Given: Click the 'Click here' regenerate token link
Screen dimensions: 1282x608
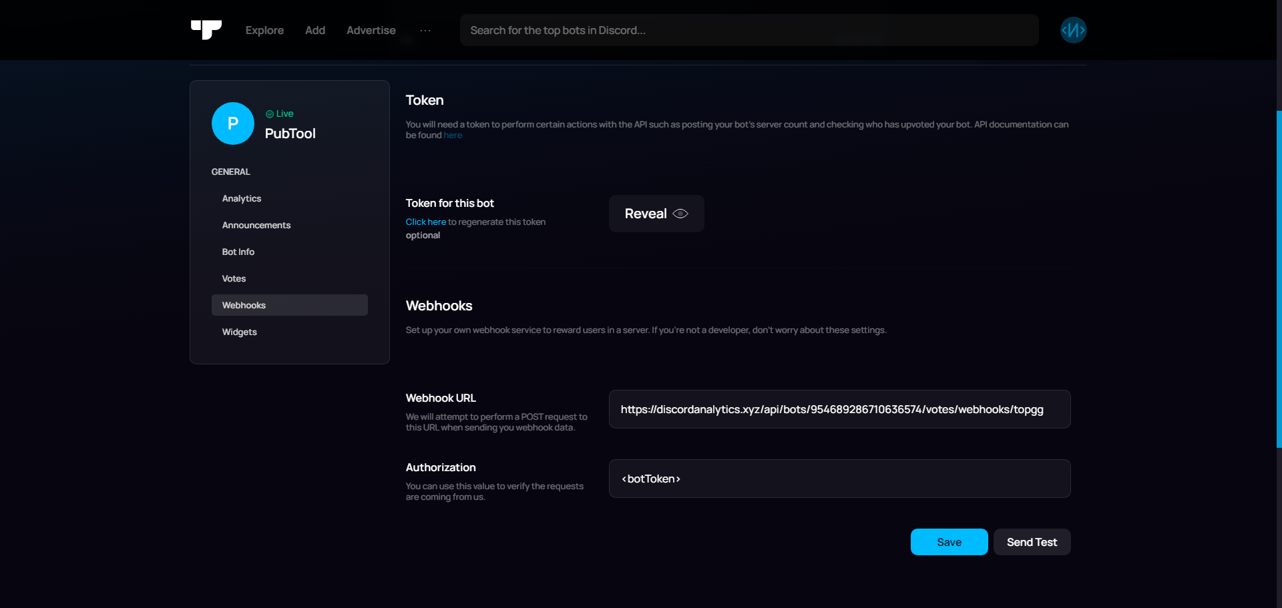Looking at the screenshot, I should pos(425,222).
